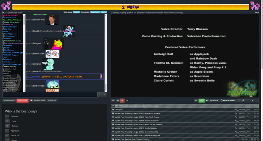The height and width of the screenshot is (141, 263).
Task: Toggle the Smartscroll chat option
Action: point(95,12)
